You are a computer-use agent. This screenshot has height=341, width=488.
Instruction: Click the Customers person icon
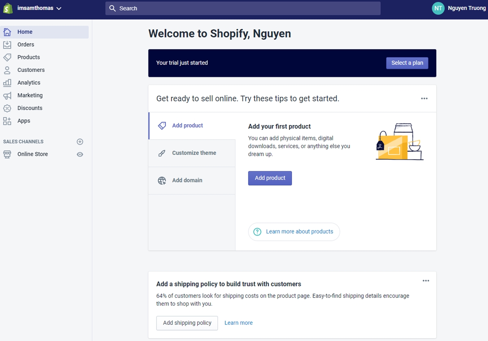pos(7,70)
